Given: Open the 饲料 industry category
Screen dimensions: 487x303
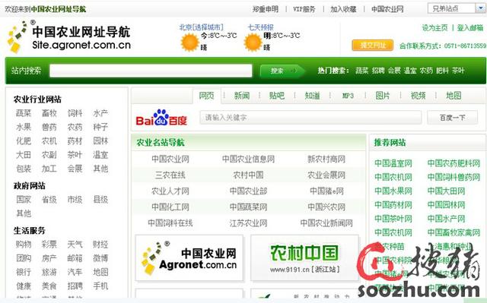Looking at the screenshot, I should pyautogui.click(x=75, y=113).
